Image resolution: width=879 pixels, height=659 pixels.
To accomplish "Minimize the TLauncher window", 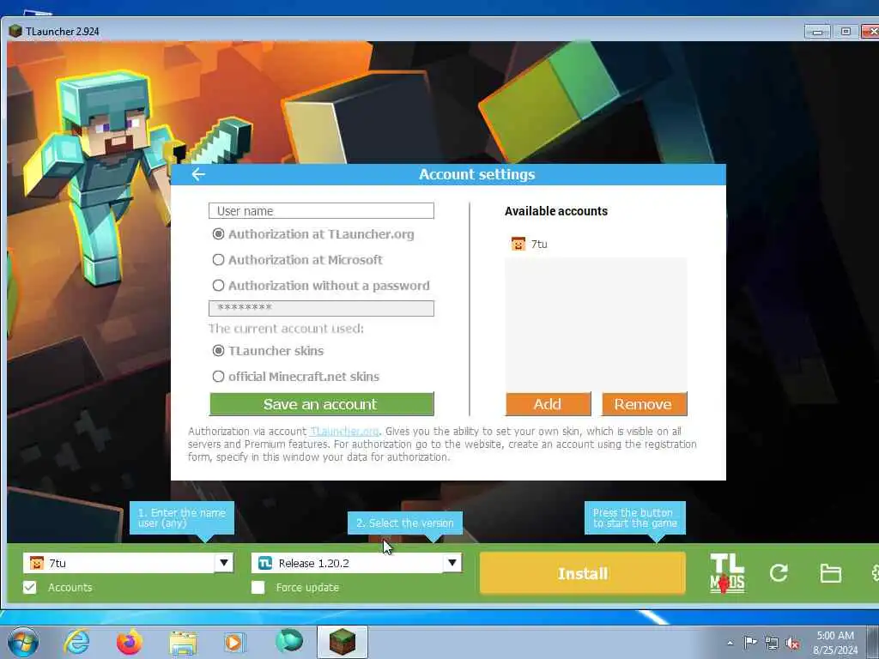I will pyautogui.click(x=817, y=32).
